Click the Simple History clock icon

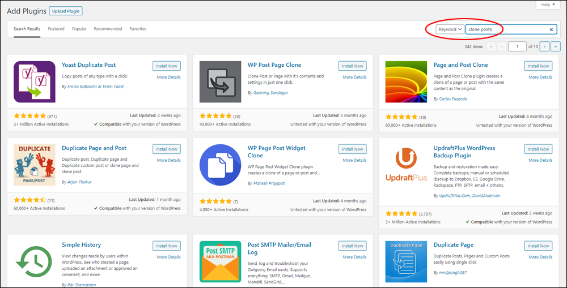35,262
